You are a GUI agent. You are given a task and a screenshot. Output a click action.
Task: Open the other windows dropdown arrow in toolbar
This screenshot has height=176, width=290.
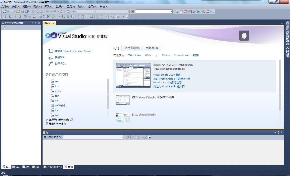(x=211, y=11)
